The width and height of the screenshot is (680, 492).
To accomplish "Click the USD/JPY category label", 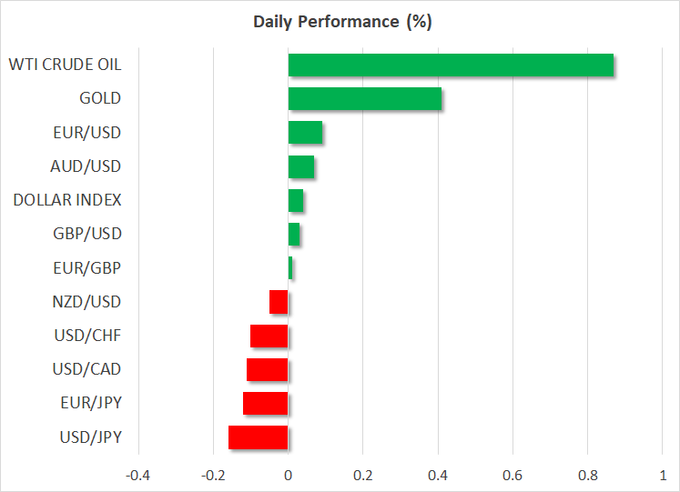I will (x=87, y=437).
